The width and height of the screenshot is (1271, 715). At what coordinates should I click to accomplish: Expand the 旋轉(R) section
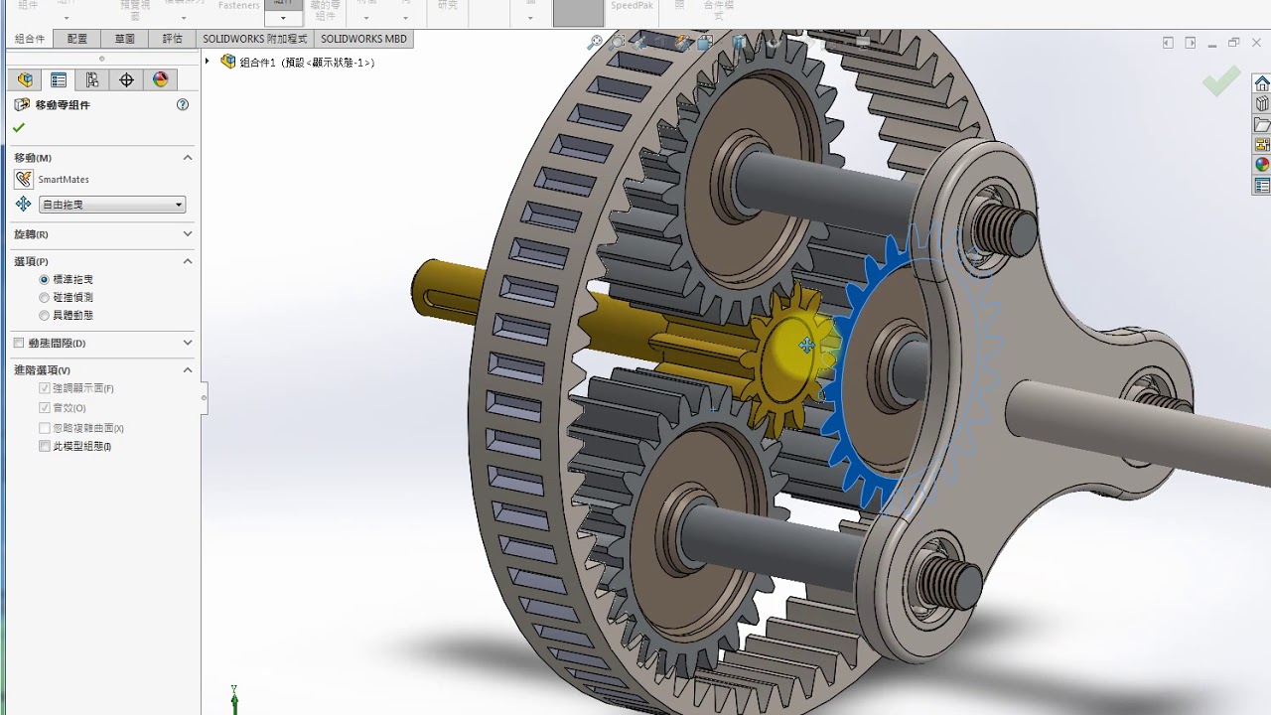188,234
